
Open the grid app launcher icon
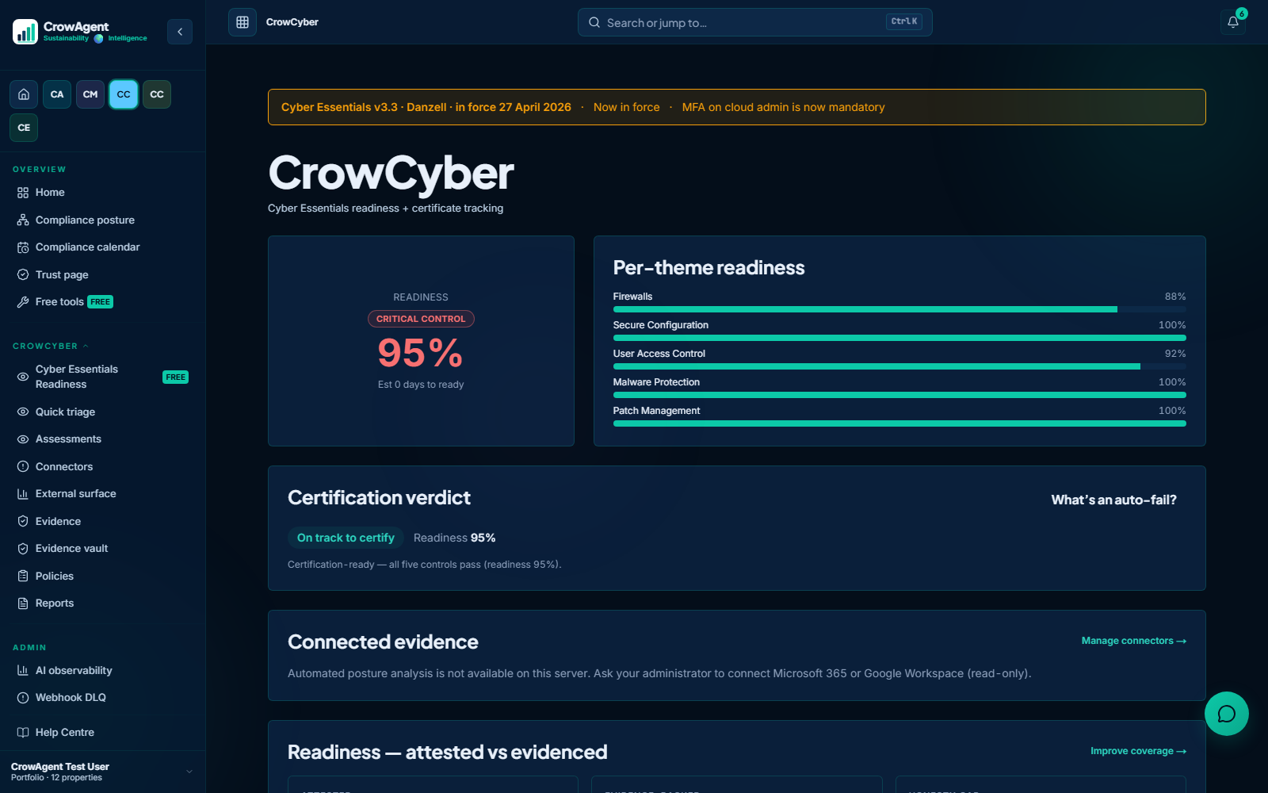(x=243, y=22)
